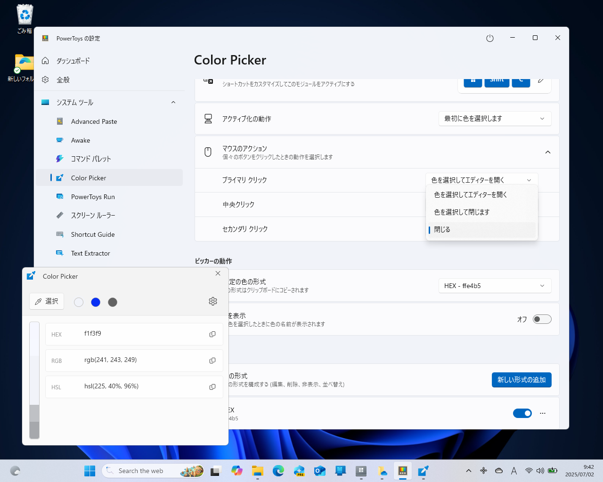Click the taskbar Search the web box
The image size is (603, 482).
point(153,471)
